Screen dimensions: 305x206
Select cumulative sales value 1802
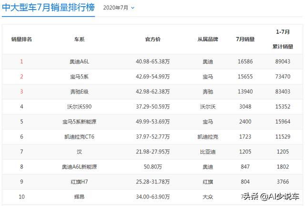coord(283,167)
